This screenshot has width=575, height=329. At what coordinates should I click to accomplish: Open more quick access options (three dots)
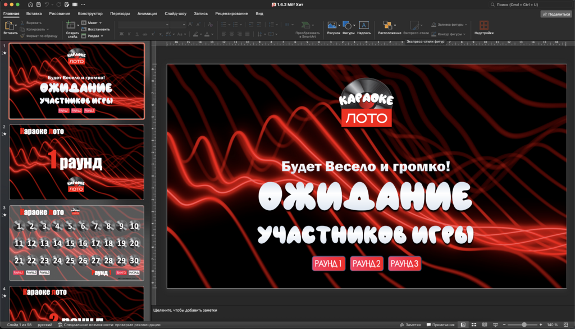(83, 4)
